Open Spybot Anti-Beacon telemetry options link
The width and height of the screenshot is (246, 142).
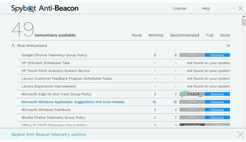click(49, 134)
